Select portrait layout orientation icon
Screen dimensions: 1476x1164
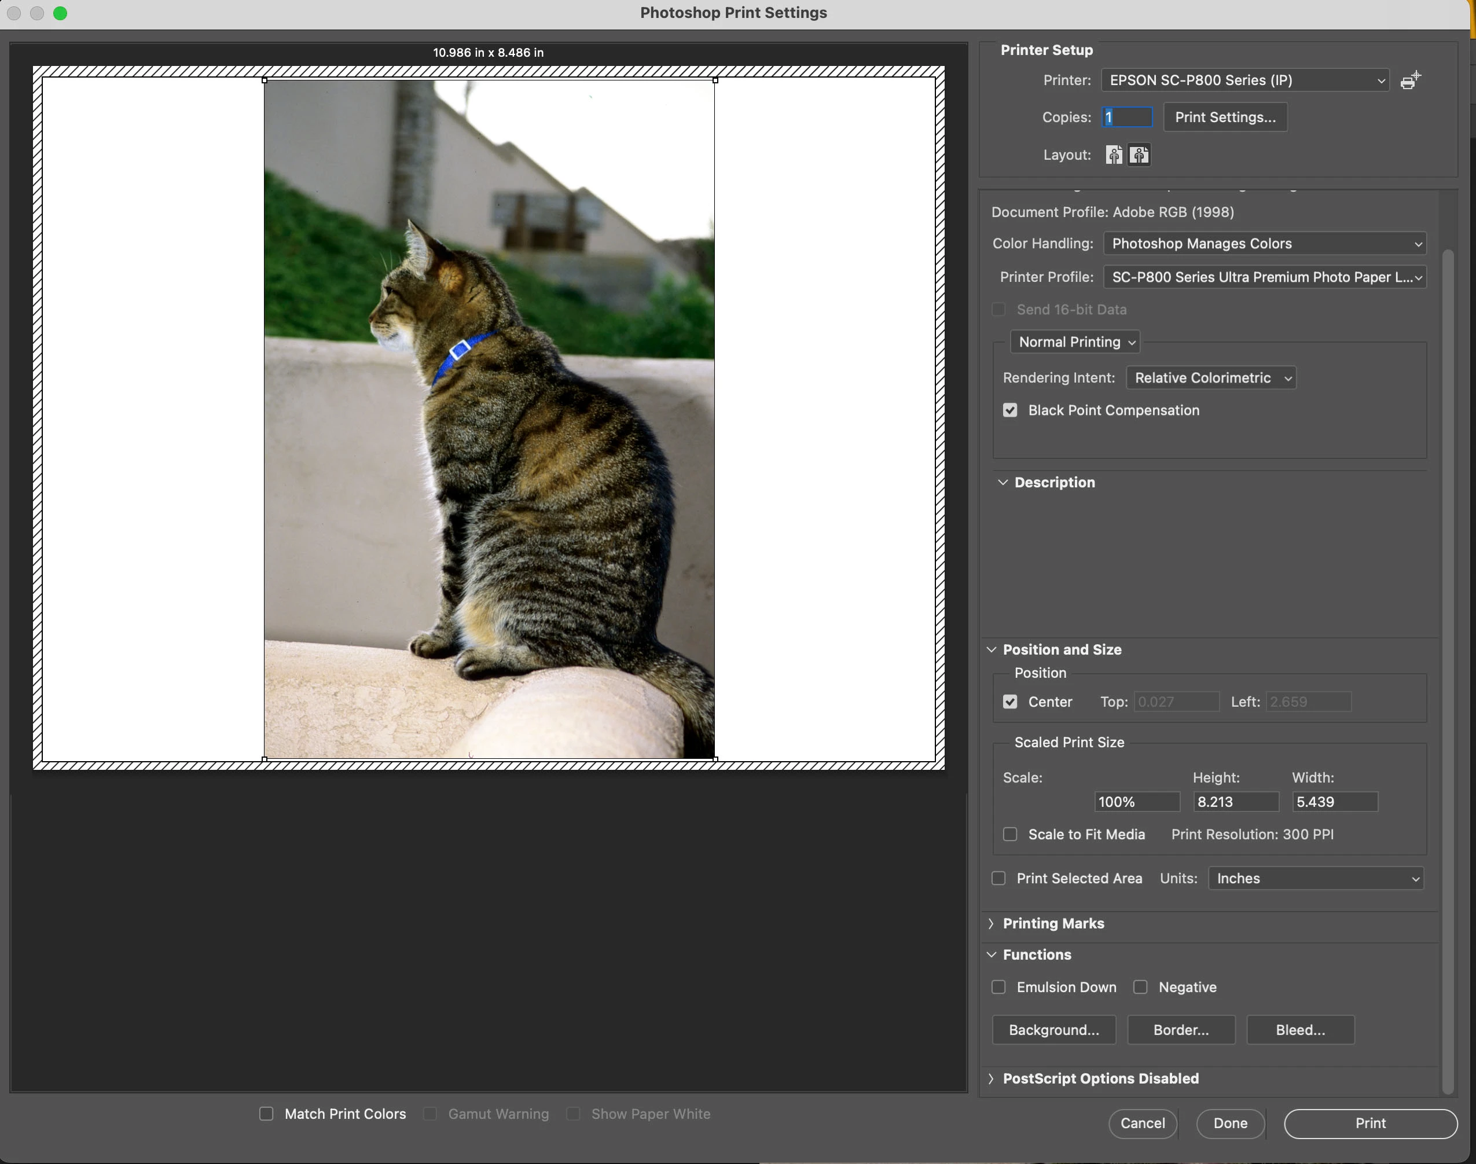(x=1114, y=155)
